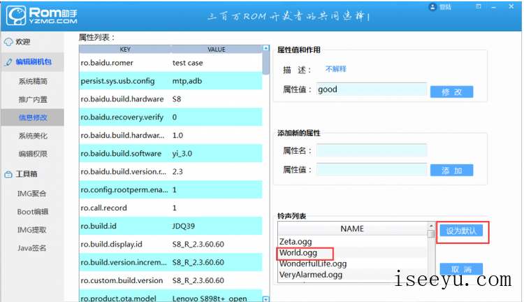
Task: Select the ro.build.display.id row
Action: [x=170, y=244]
